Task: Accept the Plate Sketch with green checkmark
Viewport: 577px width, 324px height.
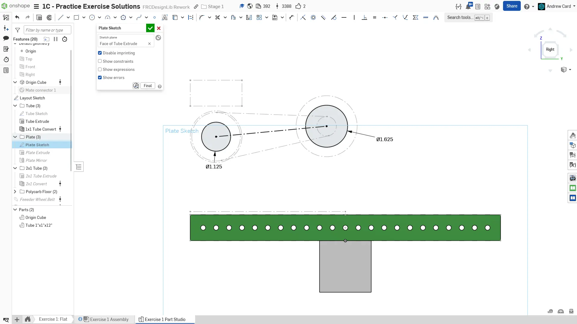Action: pyautogui.click(x=150, y=28)
